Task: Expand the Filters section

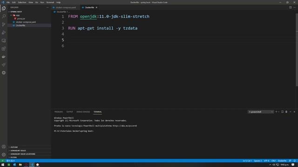Action: 29,157
